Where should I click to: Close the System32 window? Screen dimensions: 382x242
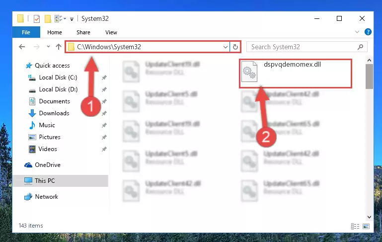coord(362,18)
